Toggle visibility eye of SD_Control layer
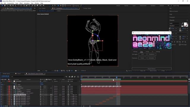This screenshot has width=190, height=107. tap(1, 86)
